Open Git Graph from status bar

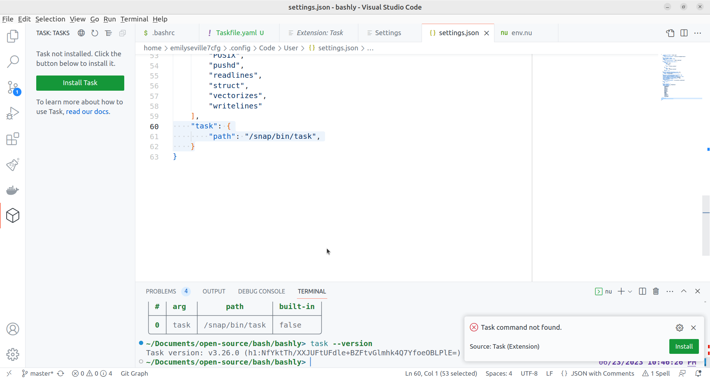pos(134,373)
